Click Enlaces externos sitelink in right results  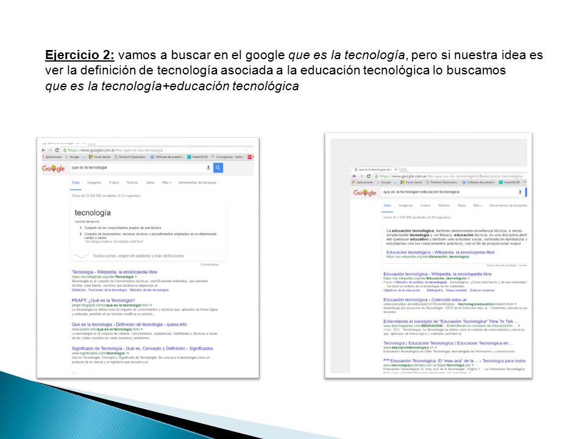point(483,290)
